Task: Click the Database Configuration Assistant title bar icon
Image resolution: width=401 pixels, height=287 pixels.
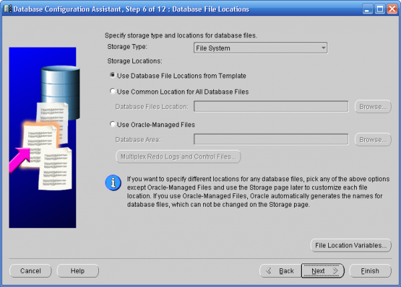Action: pyautogui.click(x=7, y=9)
